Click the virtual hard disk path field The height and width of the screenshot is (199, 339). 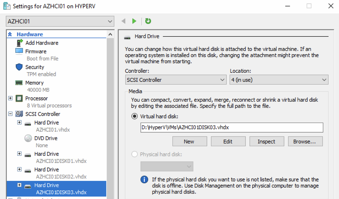232,127
